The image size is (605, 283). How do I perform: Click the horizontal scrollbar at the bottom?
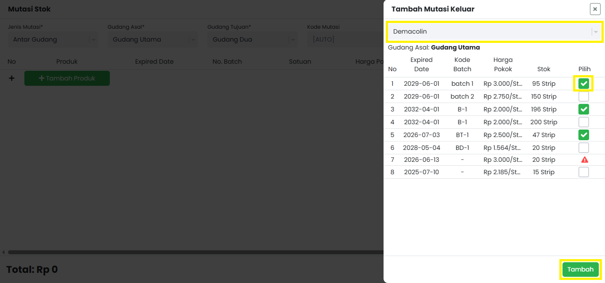pyautogui.click(x=195, y=252)
